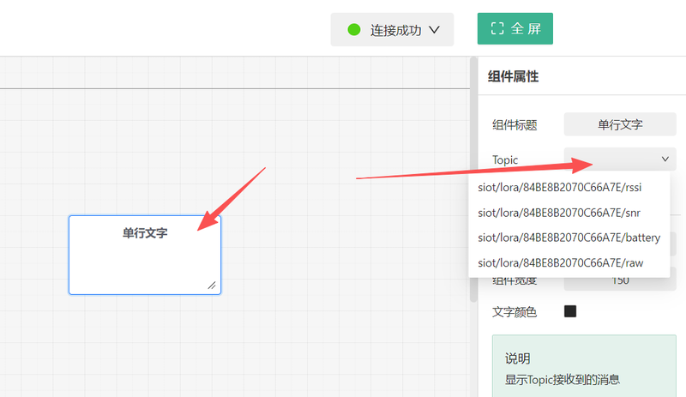Choose the siot/lora snr topic option
The height and width of the screenshot is (397, 686).
coord(558,213)
